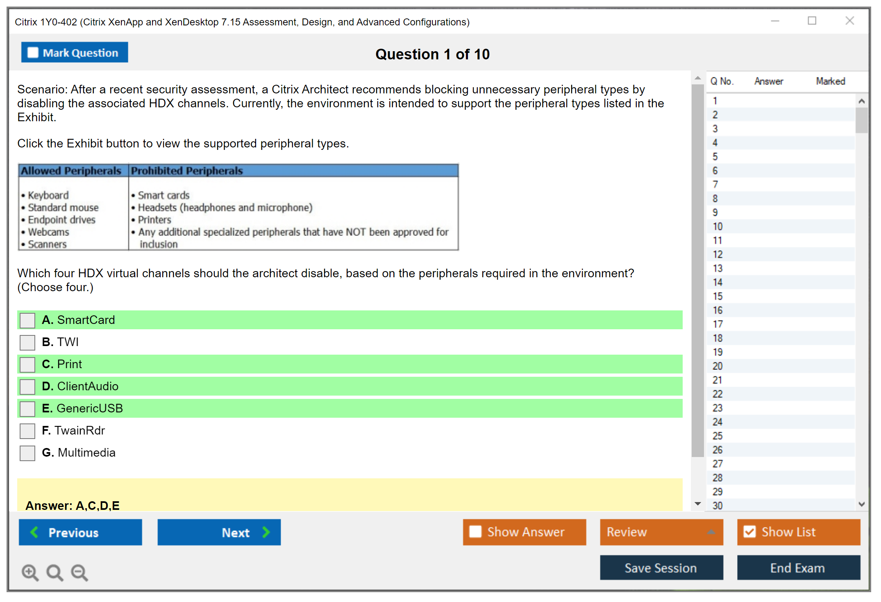Expand the Review dropdown menu

click(711, 532)
